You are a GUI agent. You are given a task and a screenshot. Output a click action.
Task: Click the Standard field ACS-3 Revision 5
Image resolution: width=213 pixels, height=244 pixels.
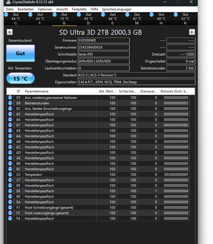tap(137, 75)
